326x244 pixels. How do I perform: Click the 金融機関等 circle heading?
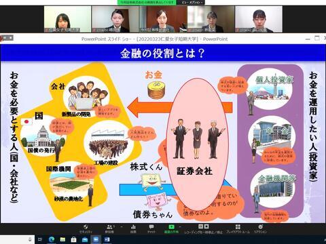click(276, 178)
